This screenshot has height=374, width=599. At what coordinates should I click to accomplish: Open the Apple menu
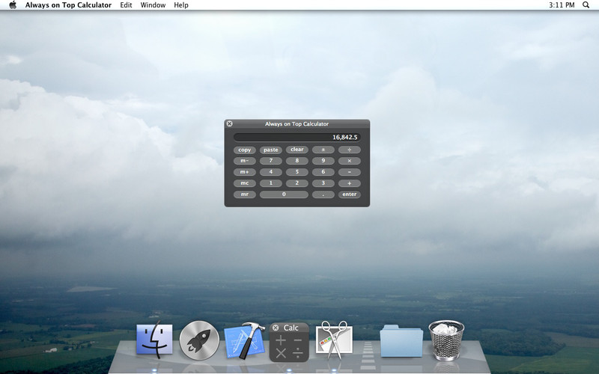point(13,5)
